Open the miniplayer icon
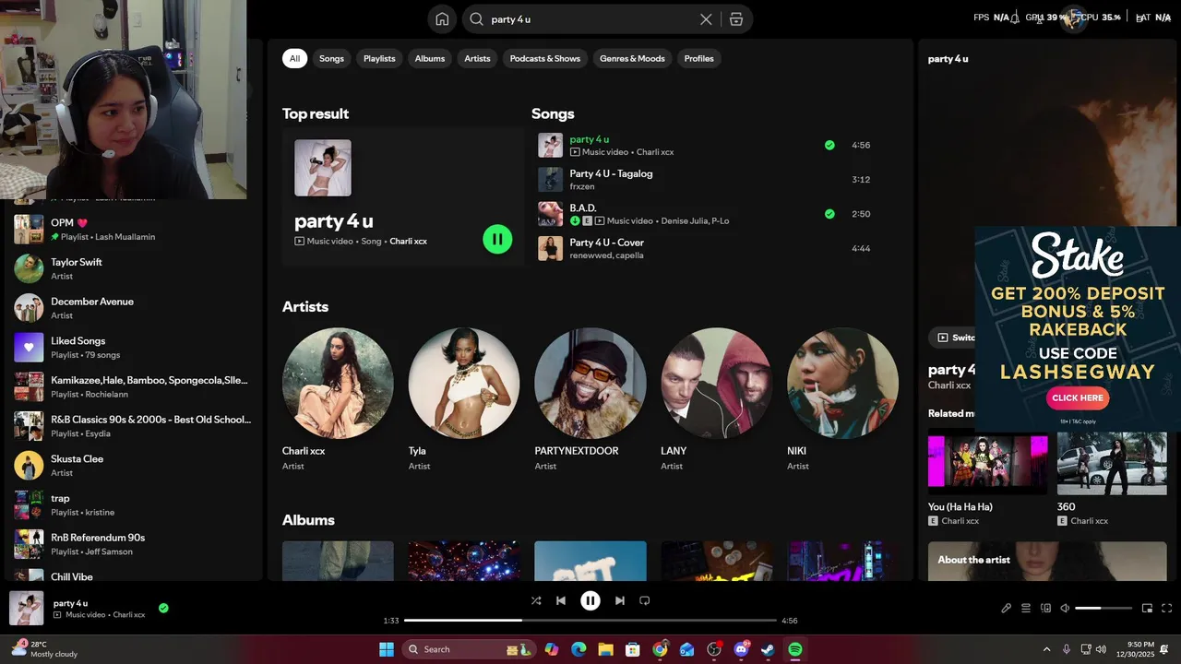 pyautogui.click(x=1147, y=609)
